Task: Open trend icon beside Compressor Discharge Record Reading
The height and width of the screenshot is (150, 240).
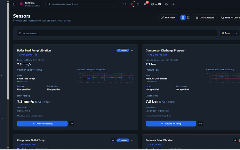Action: tap(200, 123)
